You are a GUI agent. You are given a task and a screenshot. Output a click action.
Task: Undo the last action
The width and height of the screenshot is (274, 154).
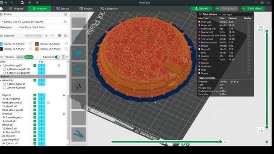pyautogui.click(x=30, y=3)
